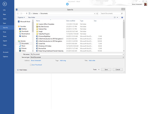
Task: Collapse folders with Hide Folders
Action: pyautogui.click(x=22, y=70)
